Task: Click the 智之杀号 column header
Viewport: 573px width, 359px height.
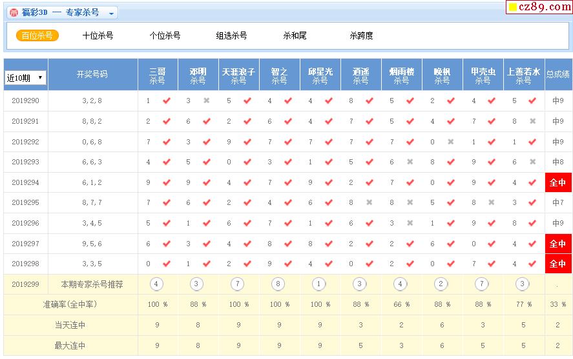Action: pos(280,74)
